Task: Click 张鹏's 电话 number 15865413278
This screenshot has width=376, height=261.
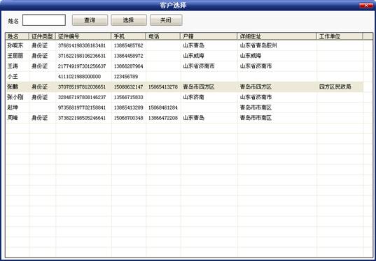Action: [x=163, y=87]
